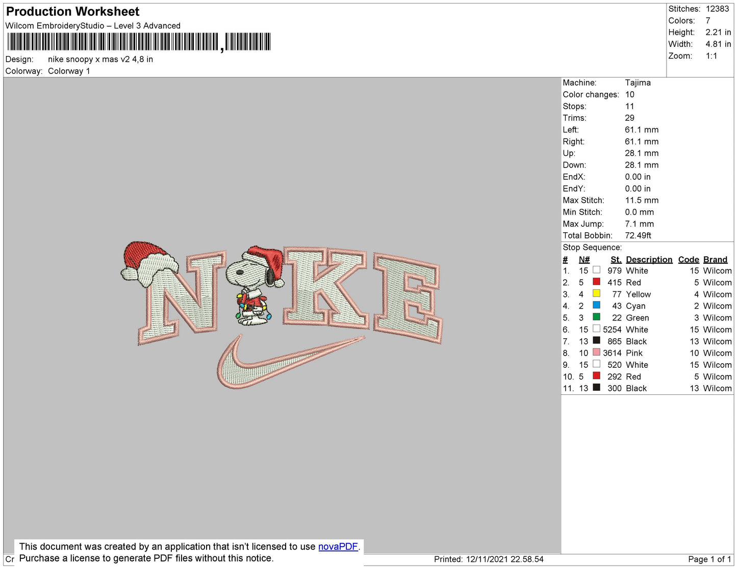
Task: Click the stitch count 979 in row 1
Action: pyautogui.click(x=615, y=271)
